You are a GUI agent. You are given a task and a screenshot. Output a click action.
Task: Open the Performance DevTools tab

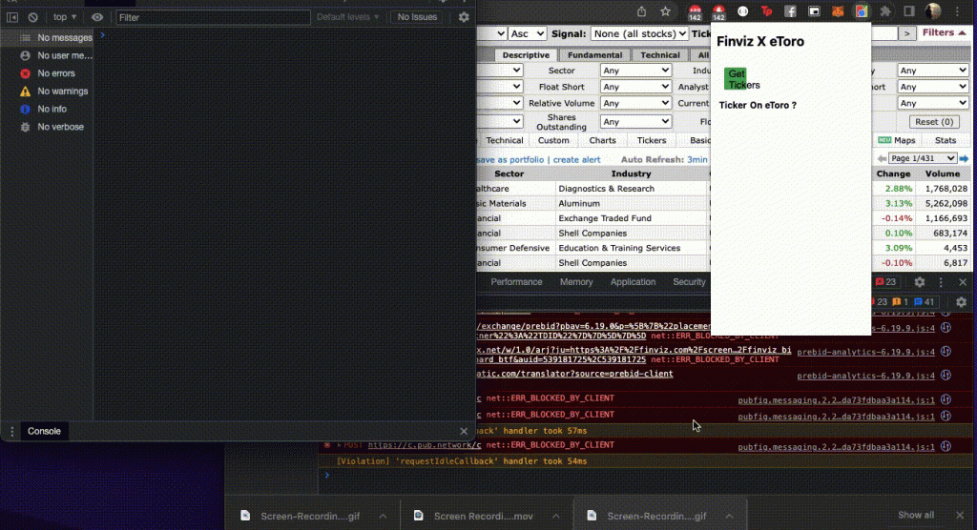pyautogui.click(x=516, y=282)
